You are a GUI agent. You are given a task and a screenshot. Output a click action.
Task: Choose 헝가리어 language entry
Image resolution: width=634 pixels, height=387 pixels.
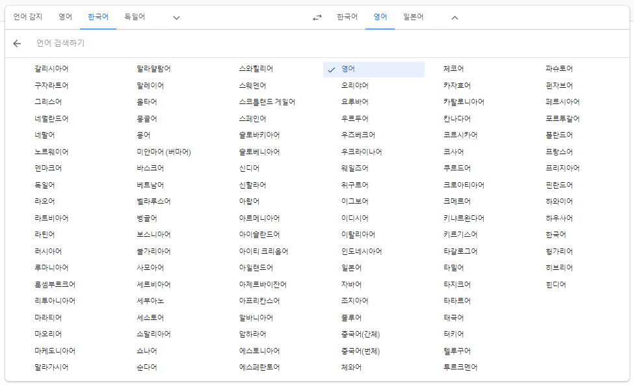click(559, 252)
